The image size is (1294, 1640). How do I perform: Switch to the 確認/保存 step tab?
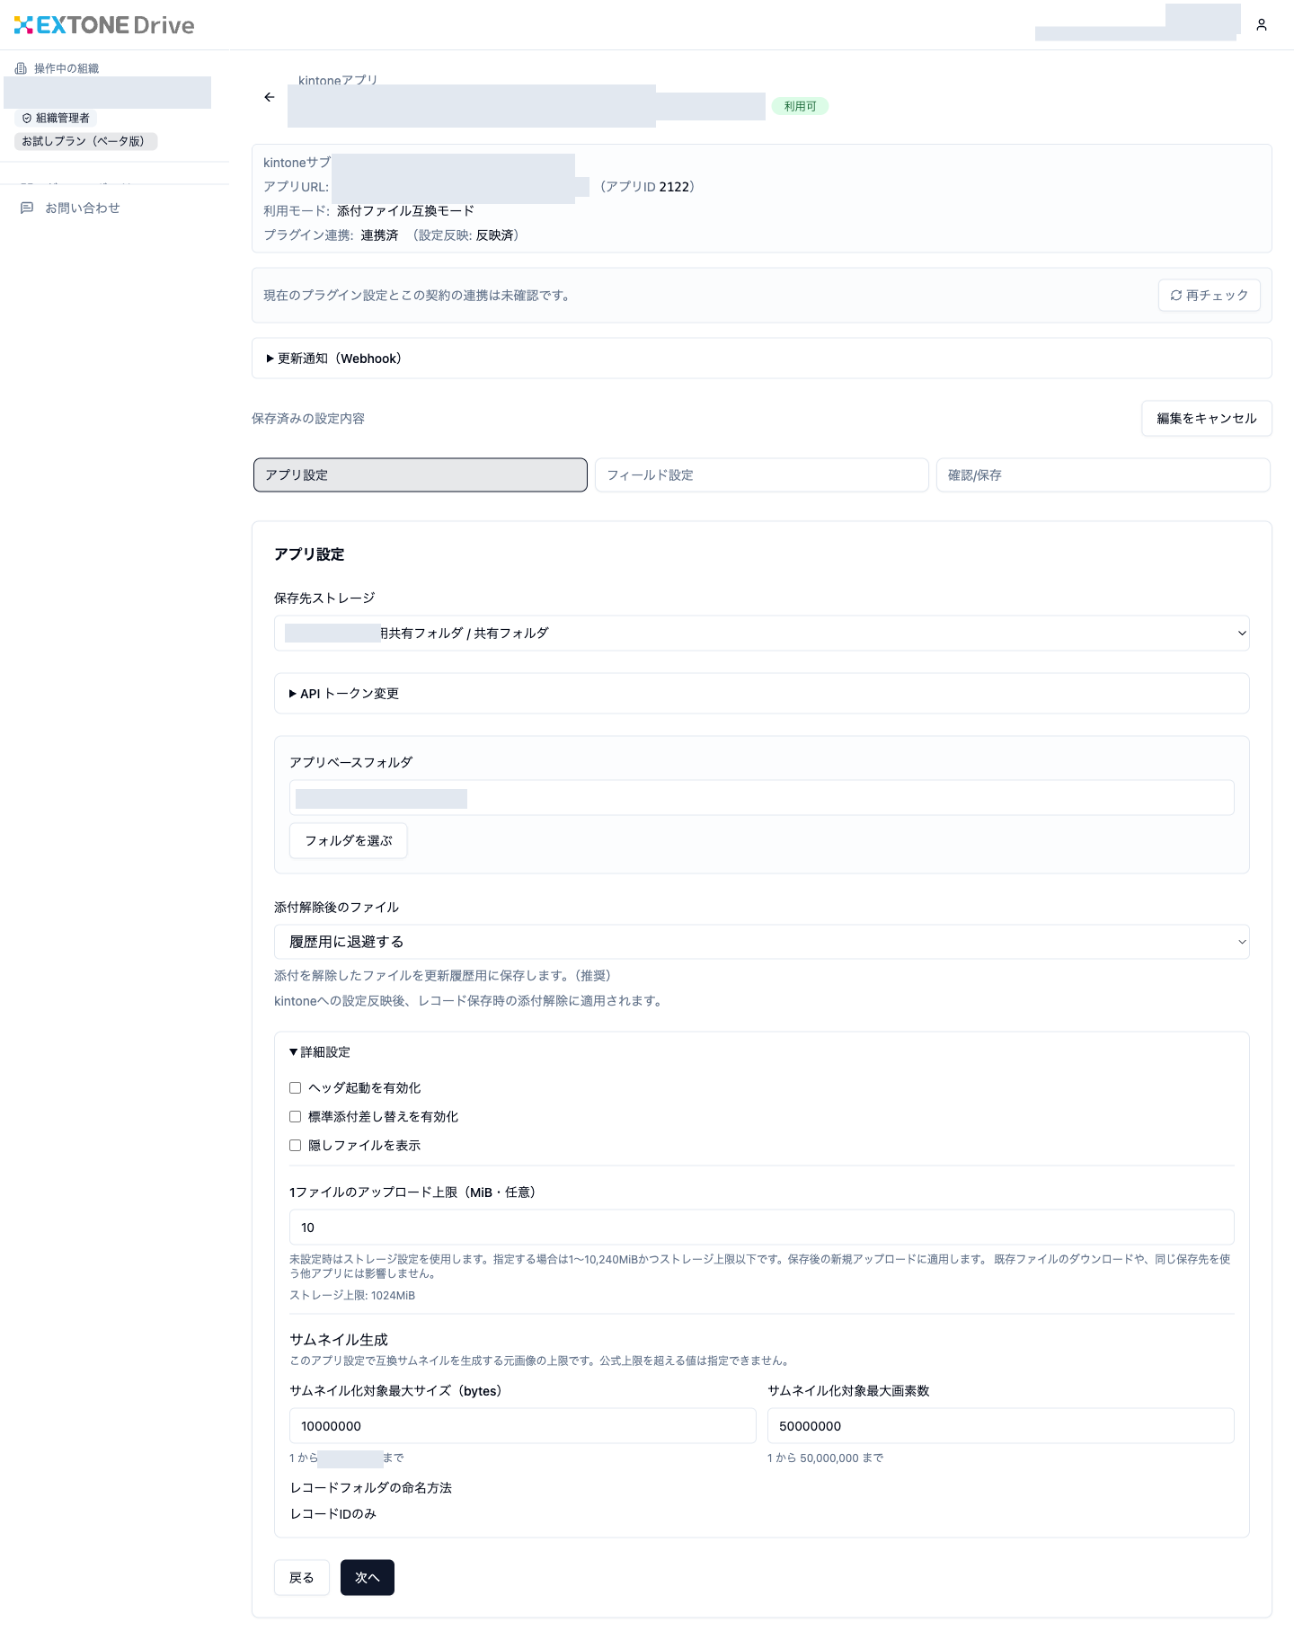1103,475
